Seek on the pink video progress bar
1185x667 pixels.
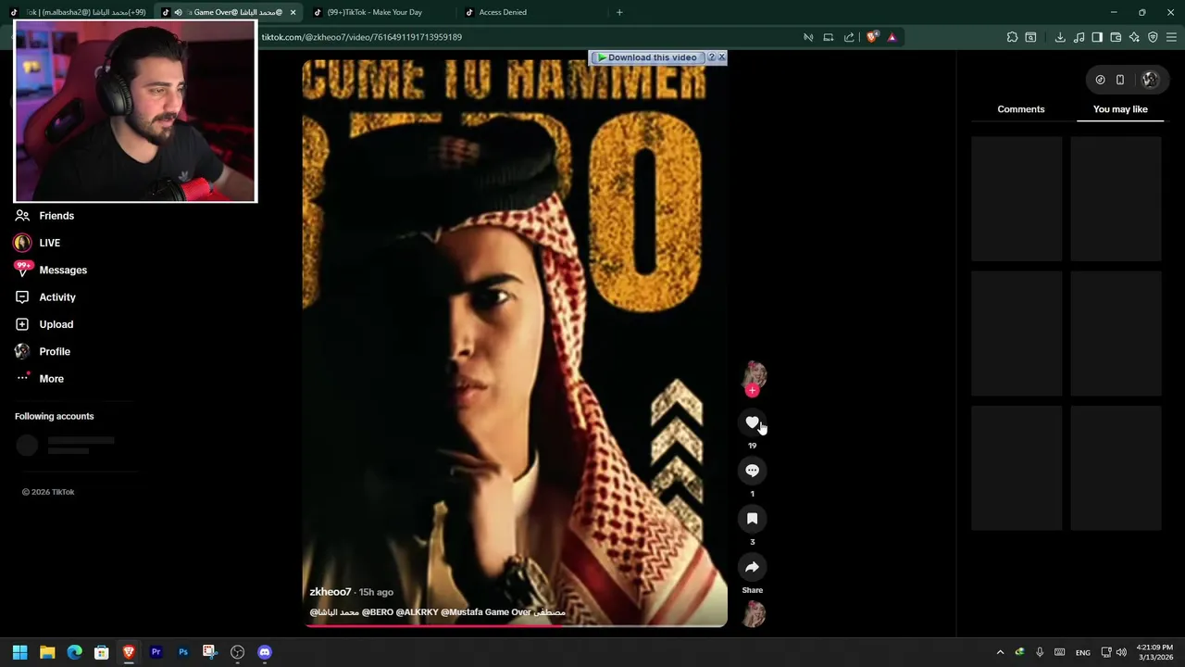[x=515, y=626]
